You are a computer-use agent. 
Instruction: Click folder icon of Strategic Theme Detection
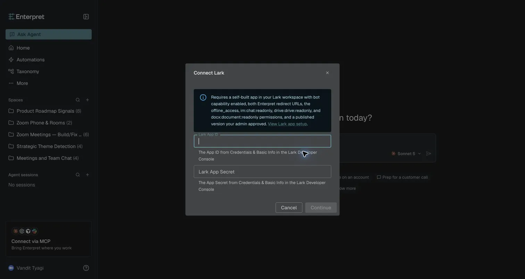click(x=11, y=146)
